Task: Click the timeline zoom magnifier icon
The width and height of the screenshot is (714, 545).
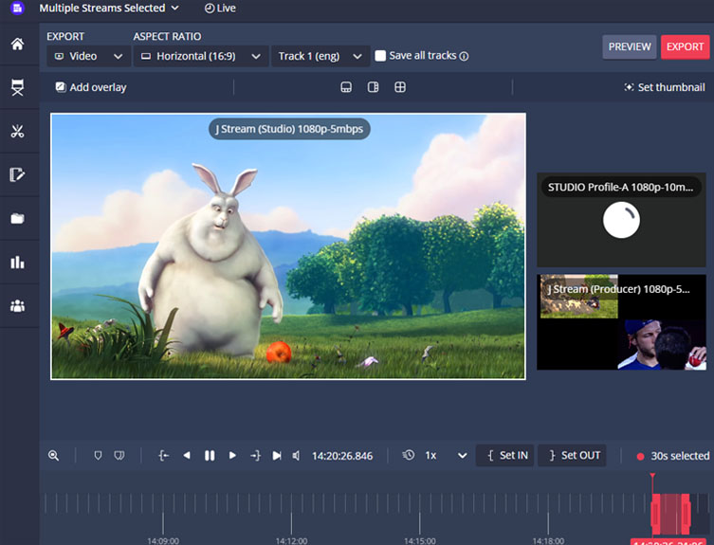Action: [54, 455]
